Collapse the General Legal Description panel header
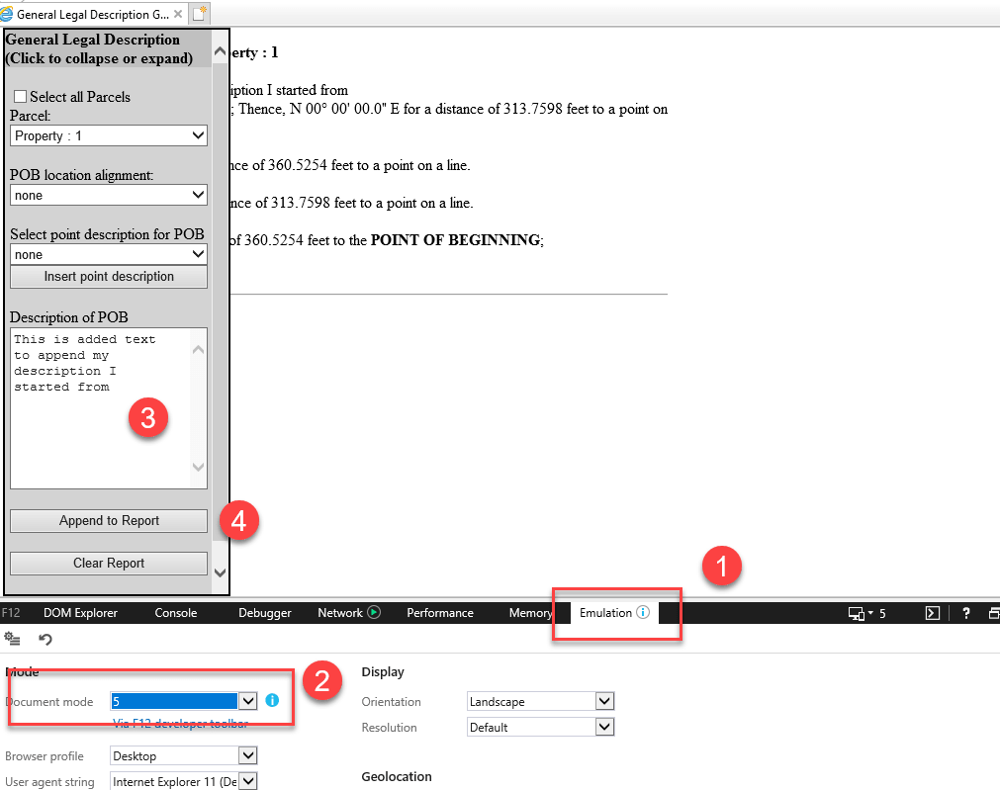 [x=99, y=48]
